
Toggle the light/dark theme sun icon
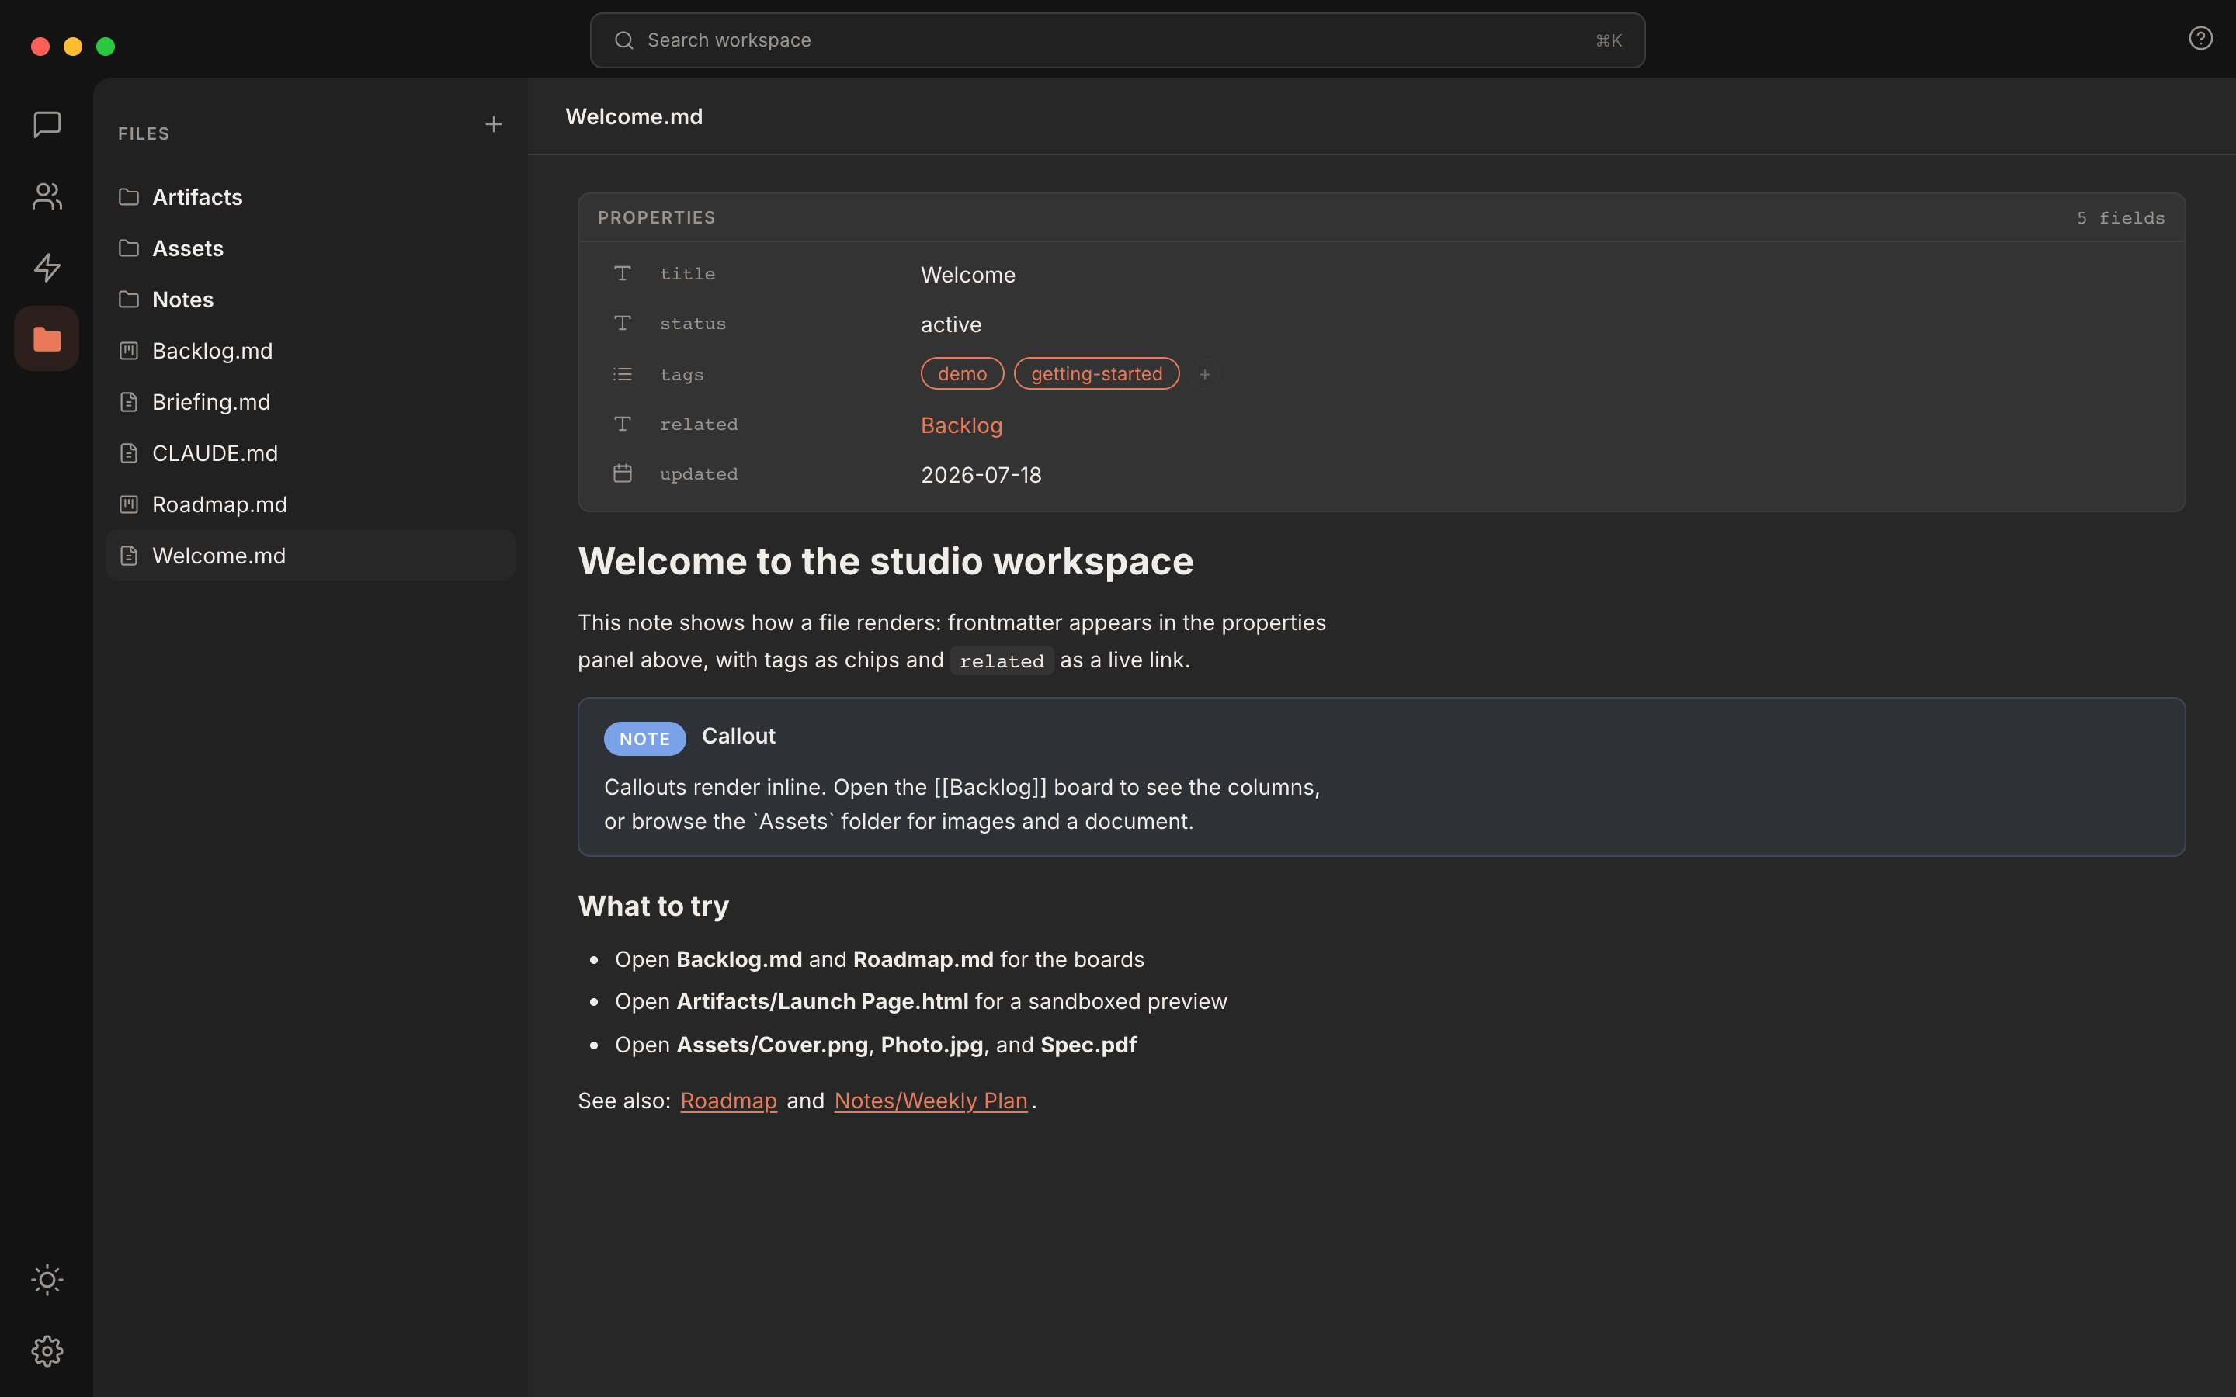[x=47, y=1280]
